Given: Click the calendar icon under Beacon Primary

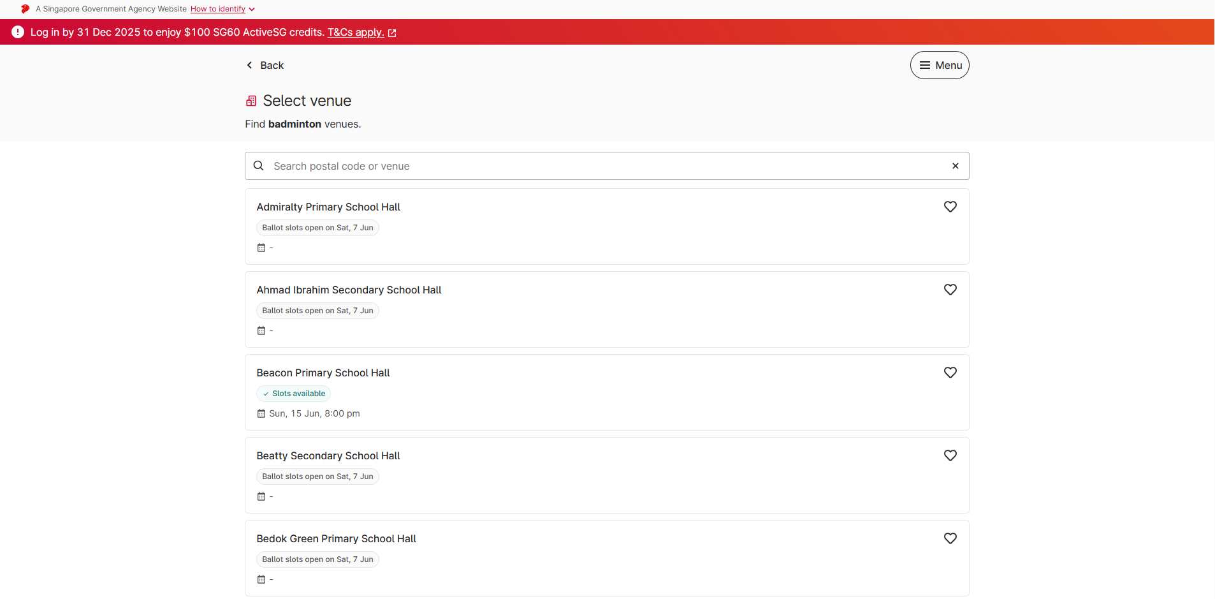Looking at the screenshot, I should click(x=261, y=413).
